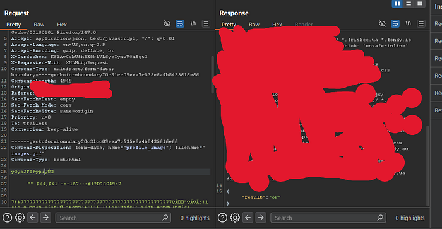
Task: Click the Response panel title
Action: (x=234, y=13)
